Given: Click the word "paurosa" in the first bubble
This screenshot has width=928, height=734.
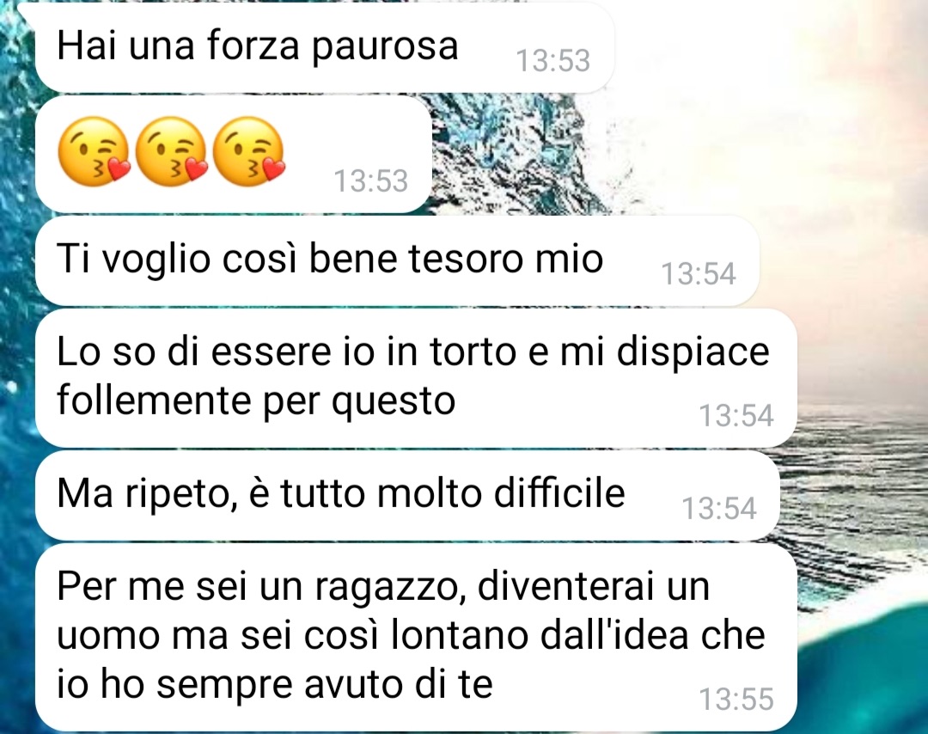Looking at the screenshot, I should click(385, 48).
